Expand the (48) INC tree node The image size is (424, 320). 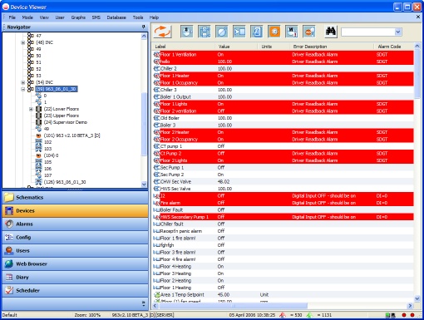point(23,42)
